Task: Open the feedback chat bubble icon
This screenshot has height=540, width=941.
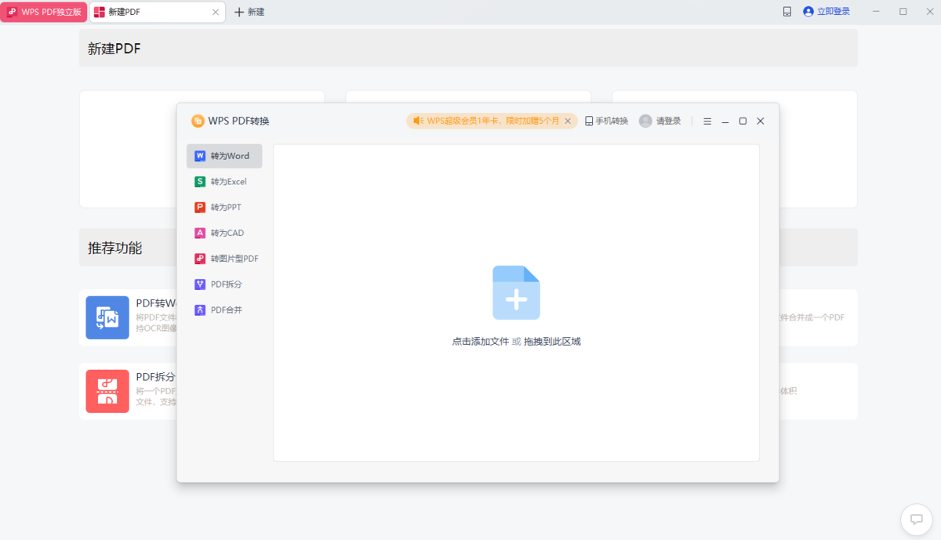Action: [917, 519]
